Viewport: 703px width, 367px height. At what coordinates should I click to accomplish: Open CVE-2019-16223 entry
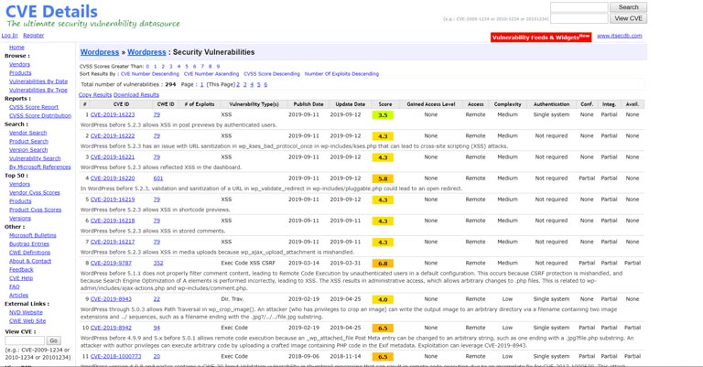[x=113, y=114]
